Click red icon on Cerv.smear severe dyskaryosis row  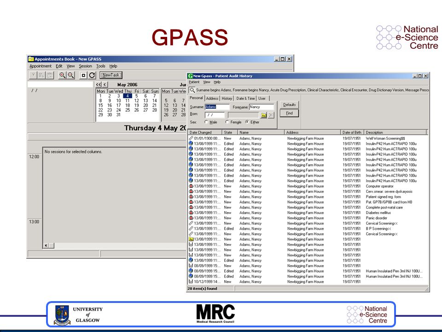[191, 191]
